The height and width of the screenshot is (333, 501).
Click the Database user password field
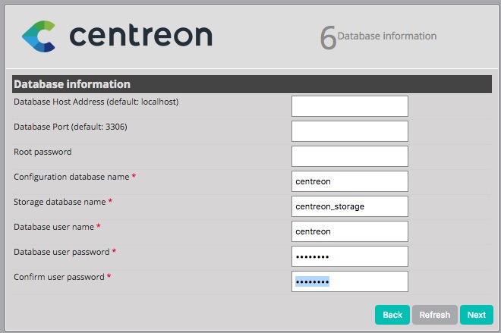tap(349, 256)
